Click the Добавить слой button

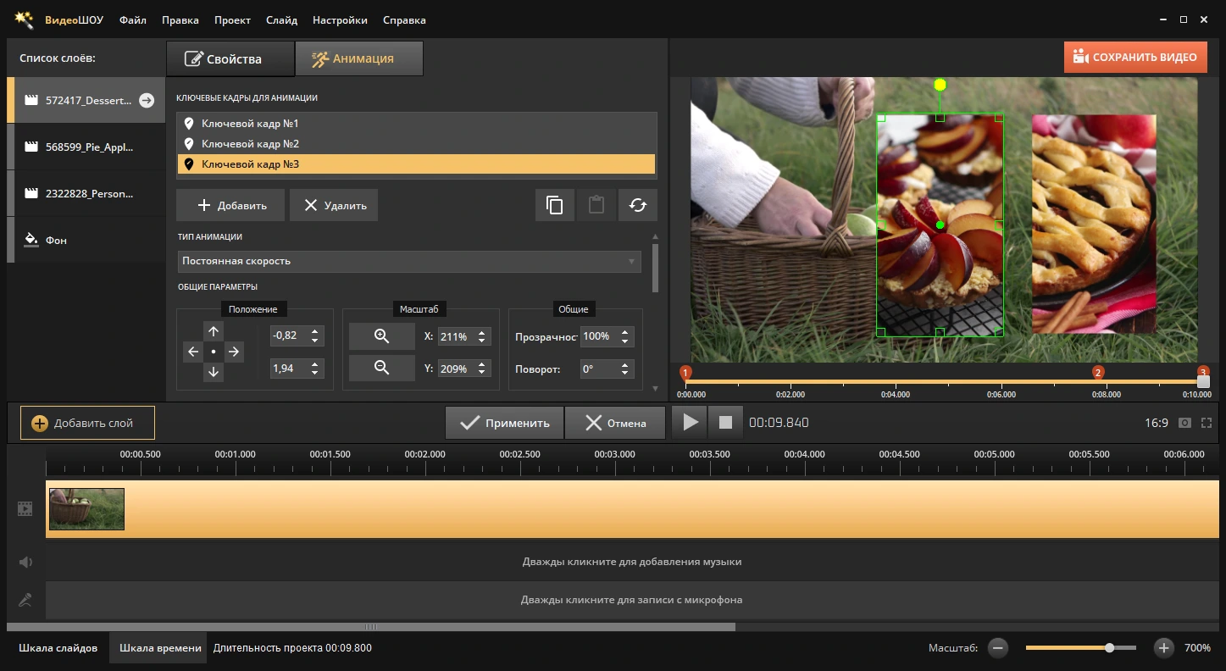pos(88,423)
